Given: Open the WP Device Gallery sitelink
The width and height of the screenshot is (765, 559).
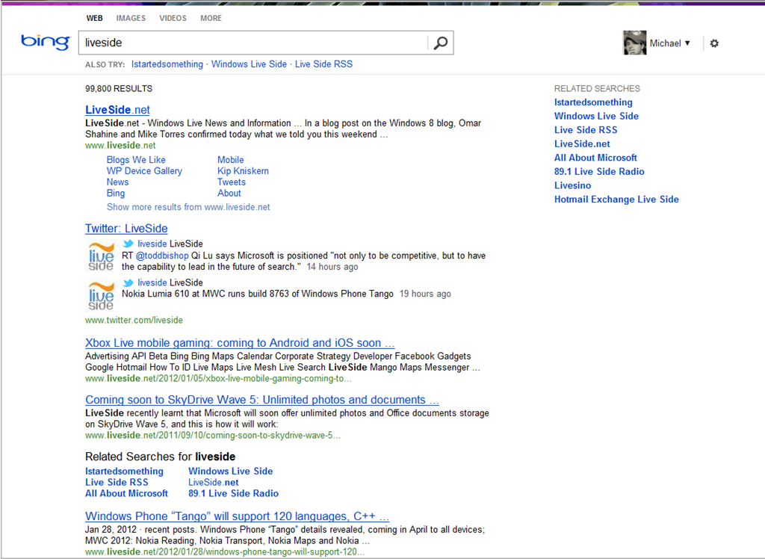Looking at the screenshot, I should pos(144,171).
